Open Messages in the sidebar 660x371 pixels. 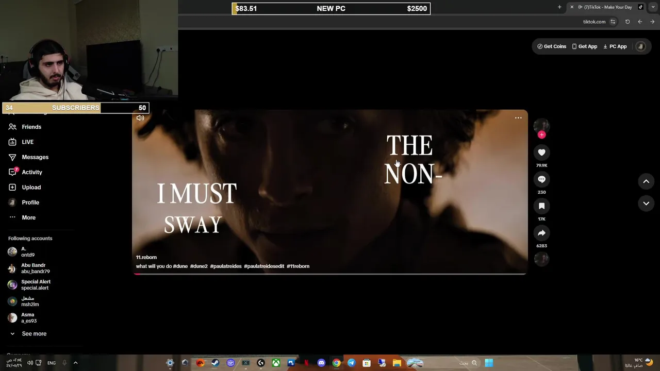point(36,157)
